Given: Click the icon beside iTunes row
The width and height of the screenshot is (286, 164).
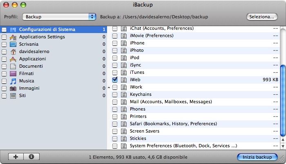Looking at the screenshot, I should tap(124, 73).
